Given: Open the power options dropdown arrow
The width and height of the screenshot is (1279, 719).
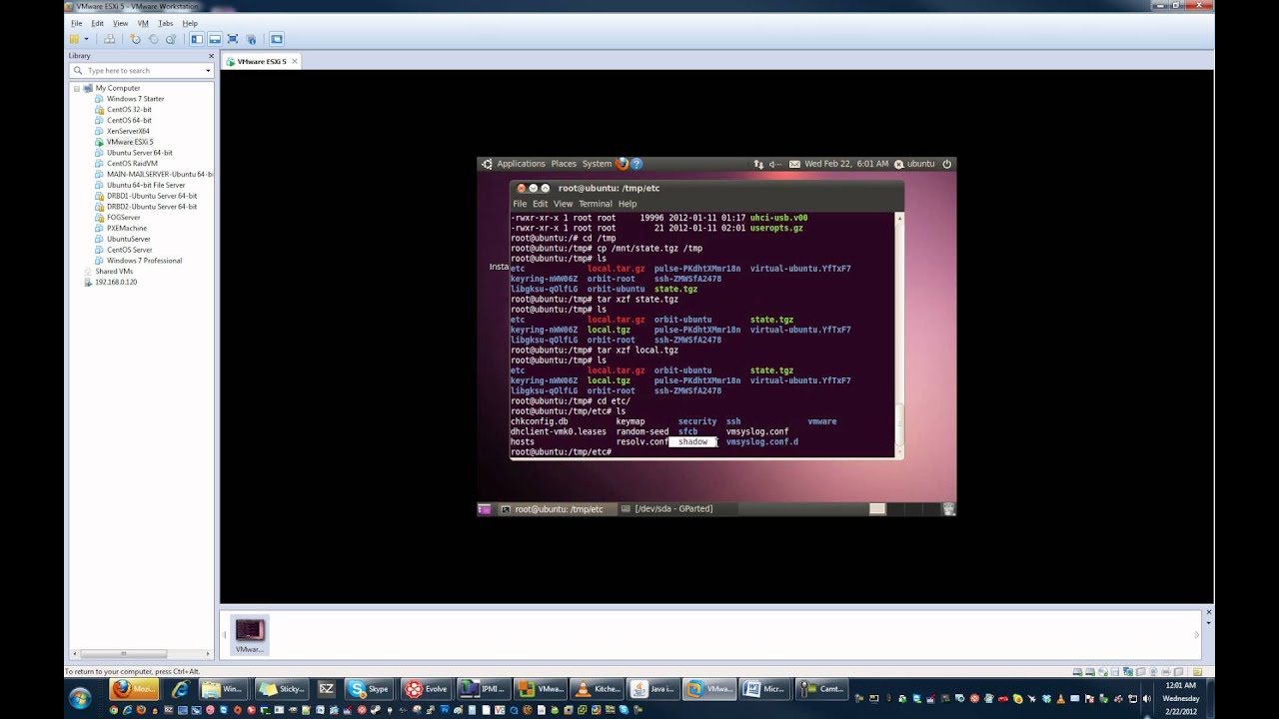Looking at the screenshot, I should pyautogui.click(x=86, y=39).
